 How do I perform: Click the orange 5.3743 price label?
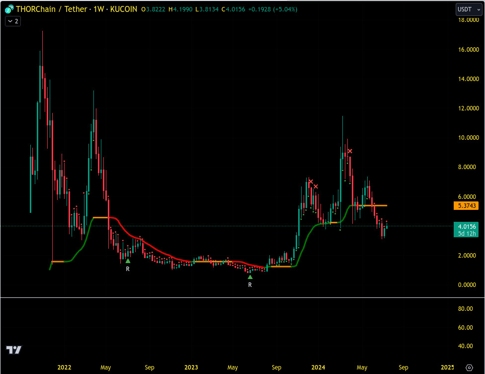pyautogui.click(x=466, y=205)
